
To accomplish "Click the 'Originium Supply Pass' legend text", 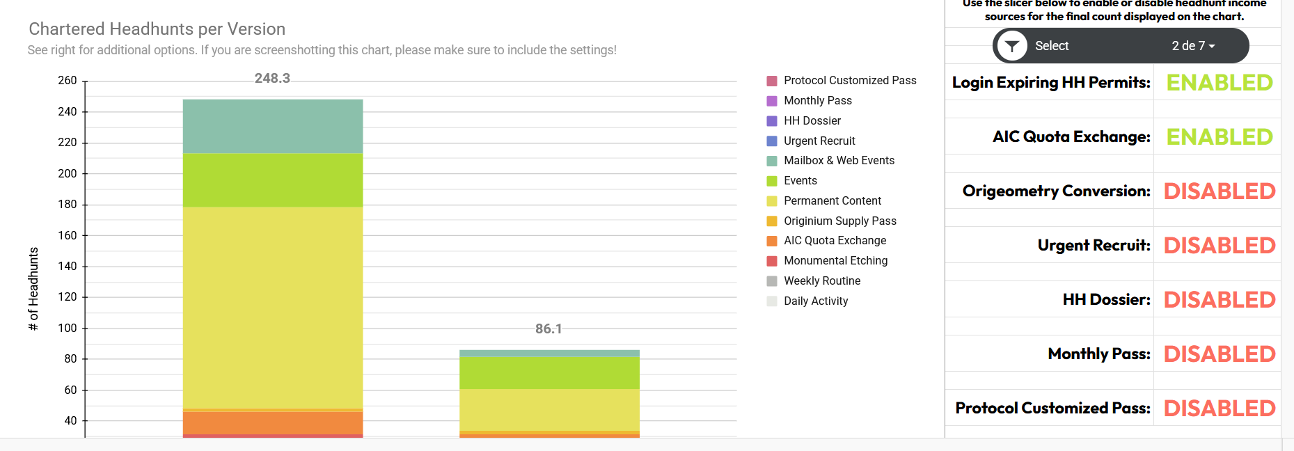I will (840, 221).
